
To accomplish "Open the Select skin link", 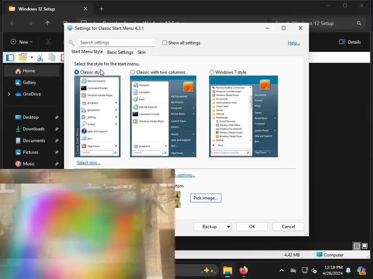I will [x=89, y=163].
